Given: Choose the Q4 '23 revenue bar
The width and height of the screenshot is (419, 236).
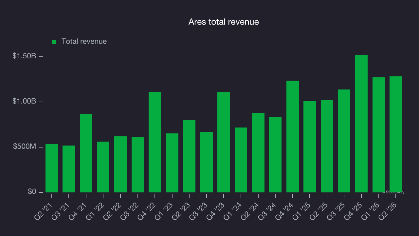Looking at the screenshot, I should click(224, 142).
